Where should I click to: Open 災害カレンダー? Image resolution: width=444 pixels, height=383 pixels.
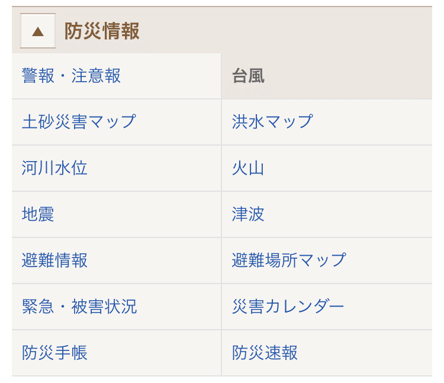pos(288,307)
